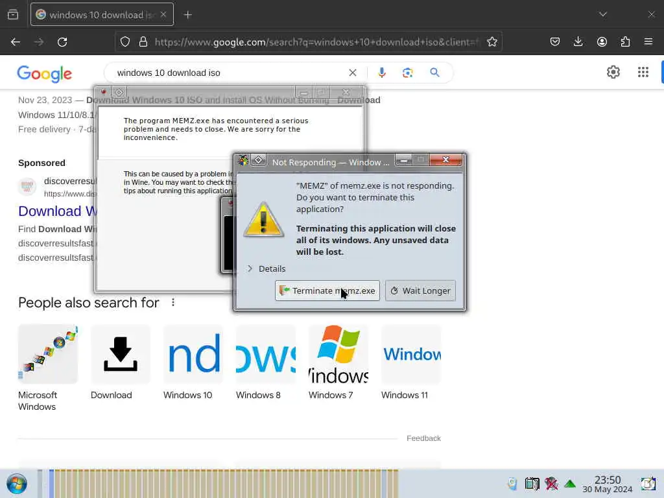Select the windows 10 download tab
Image resolution: width=664 pixels, height=498 pixels.
pos(102,15)
